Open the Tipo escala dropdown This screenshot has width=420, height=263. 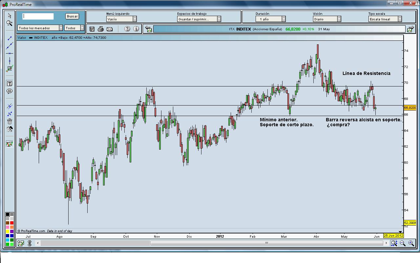pyautogui.click(x=385, y=19)
